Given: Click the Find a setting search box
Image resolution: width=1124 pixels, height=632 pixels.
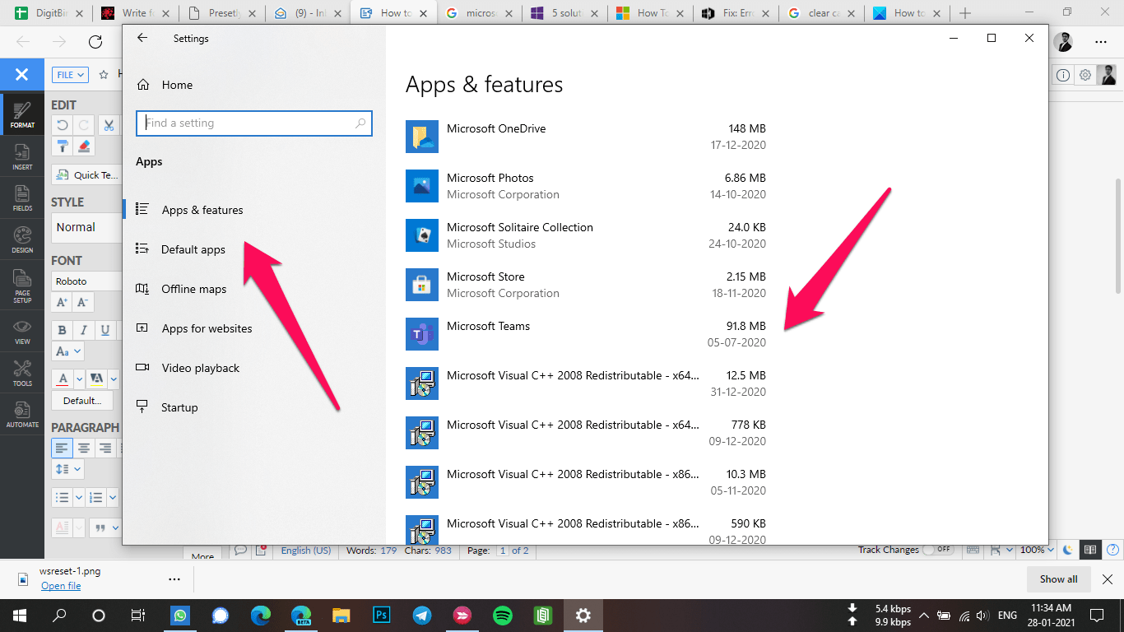Looking at the screenshot, I should (x=254, y=123).
